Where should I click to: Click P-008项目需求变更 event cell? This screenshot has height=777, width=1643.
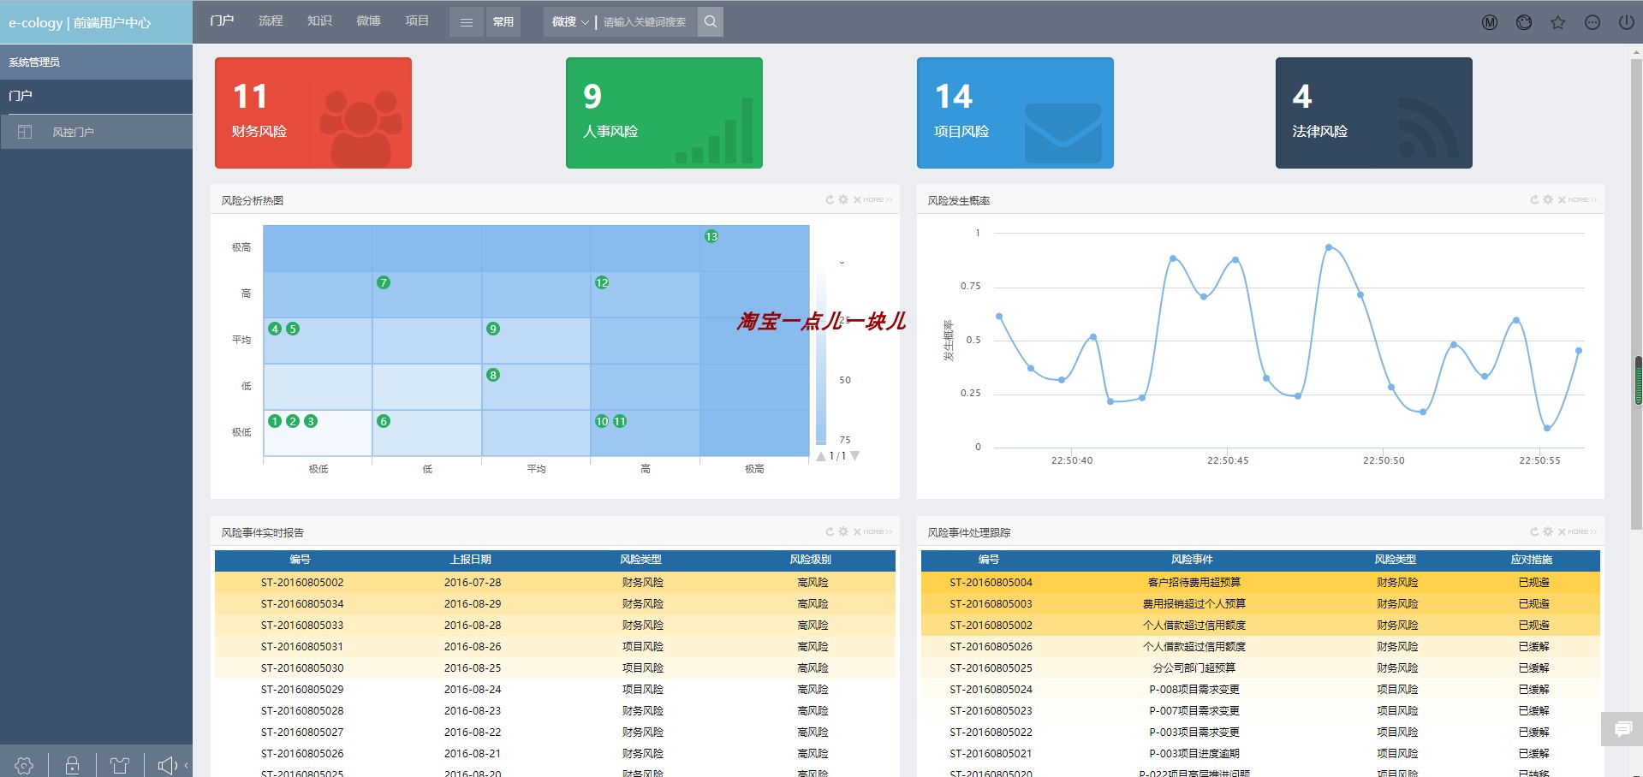1194,689
